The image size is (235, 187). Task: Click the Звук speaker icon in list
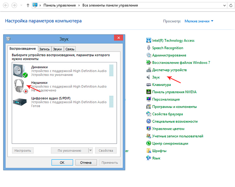[x=149, y=77]
